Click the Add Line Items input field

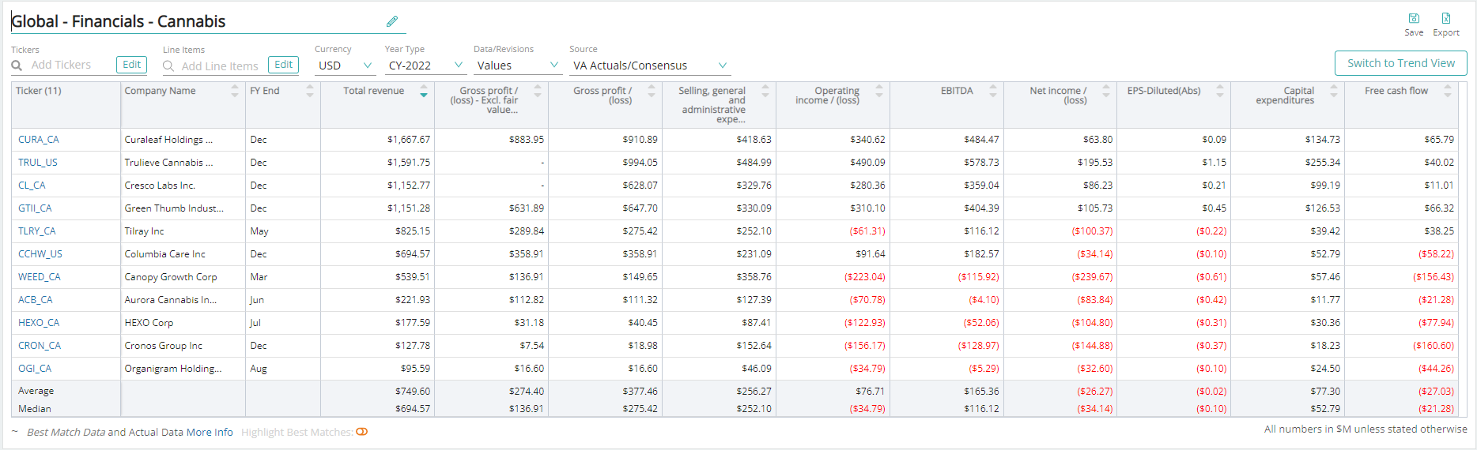[220, 66]
